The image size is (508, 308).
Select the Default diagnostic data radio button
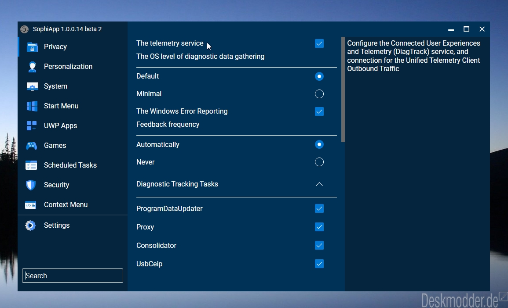[x=319, y=76]
